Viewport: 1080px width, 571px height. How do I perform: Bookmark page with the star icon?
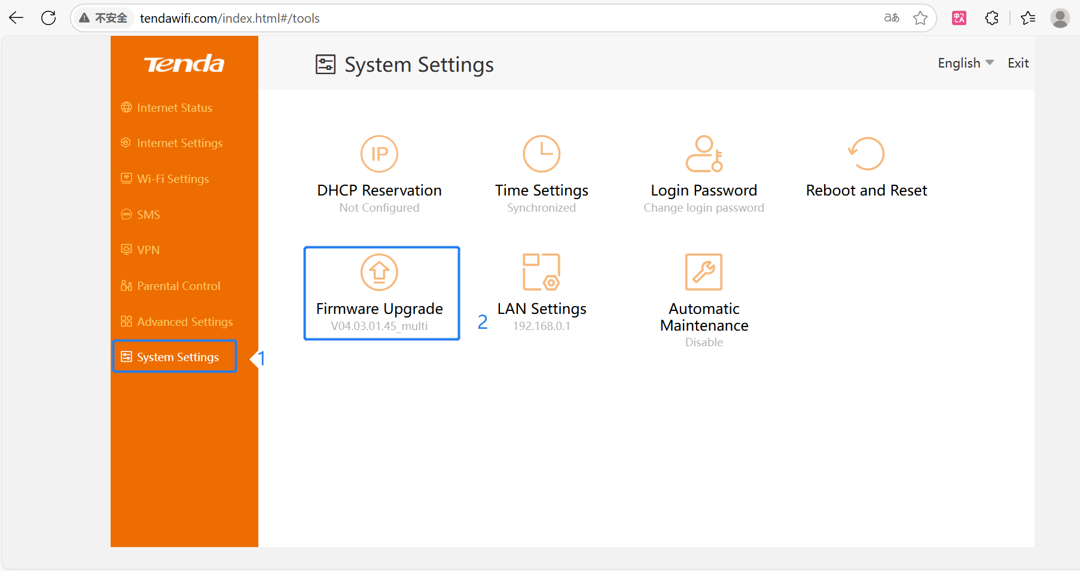click(x=920, y=19)
